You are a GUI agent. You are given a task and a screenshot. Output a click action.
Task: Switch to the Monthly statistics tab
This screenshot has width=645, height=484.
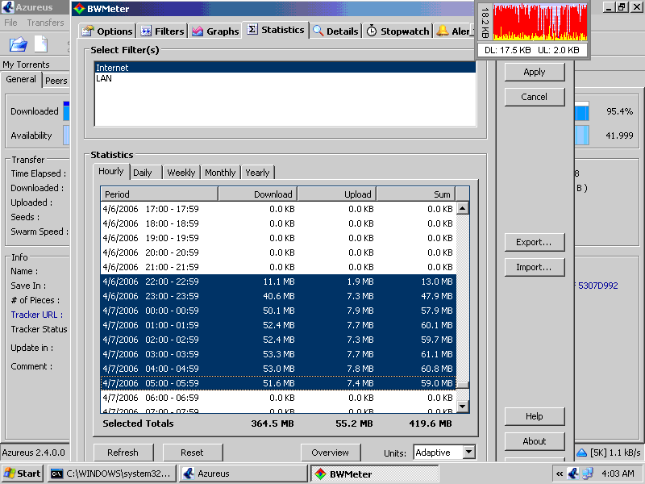tap(220, 173)
